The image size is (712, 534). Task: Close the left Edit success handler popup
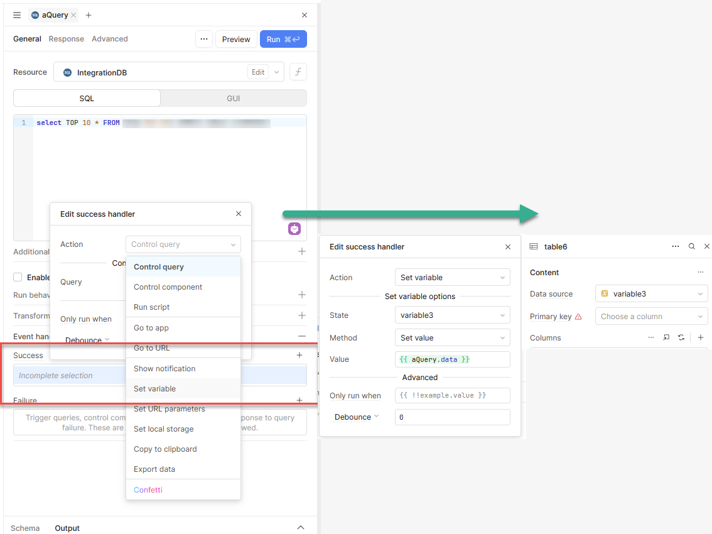(x=239, y=214)
